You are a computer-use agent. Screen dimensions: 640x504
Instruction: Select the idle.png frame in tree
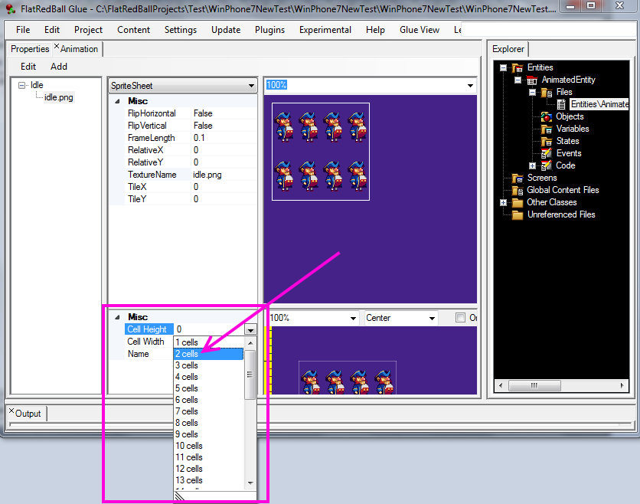58,97
